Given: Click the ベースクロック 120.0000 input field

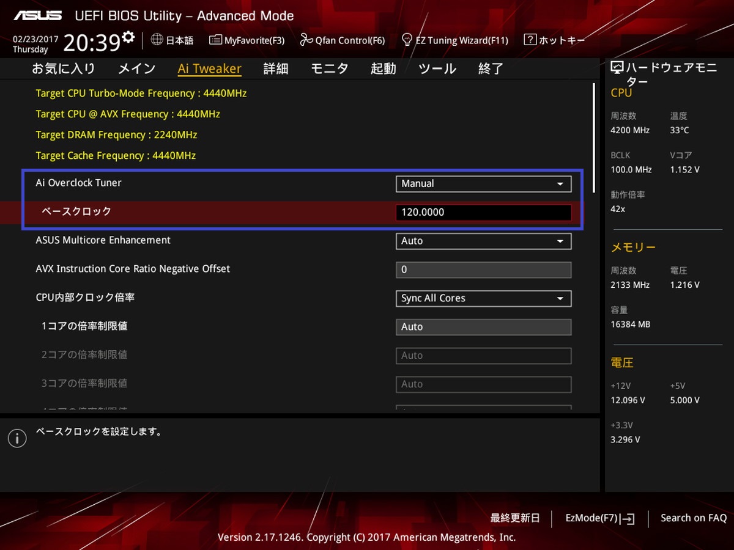Looking at the screenshot, I should (x=483, y=212).
